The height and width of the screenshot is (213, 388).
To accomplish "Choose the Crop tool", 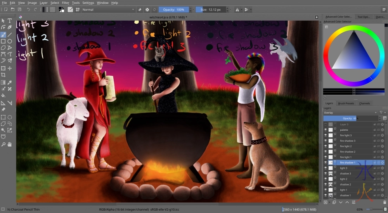I will pos(3,74).
